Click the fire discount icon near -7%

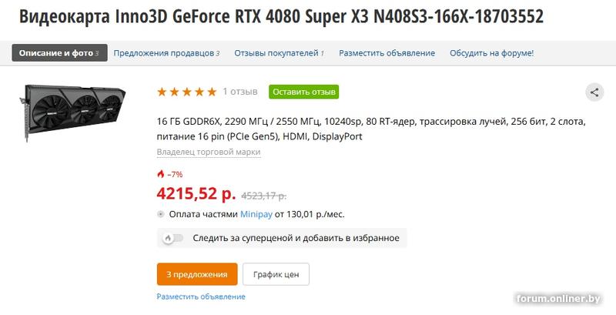coord(160,174)
